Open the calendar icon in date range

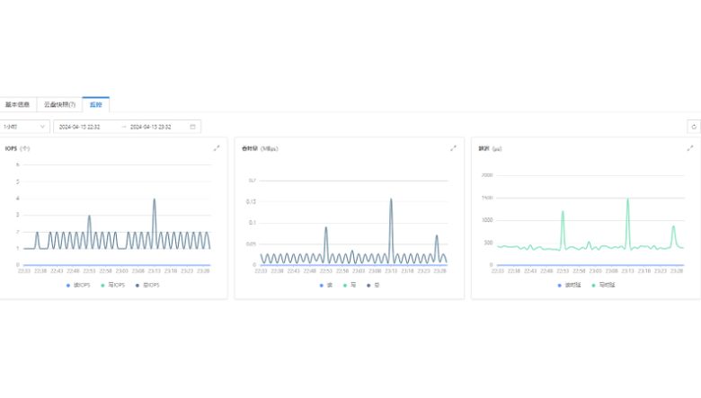[192, 127]
